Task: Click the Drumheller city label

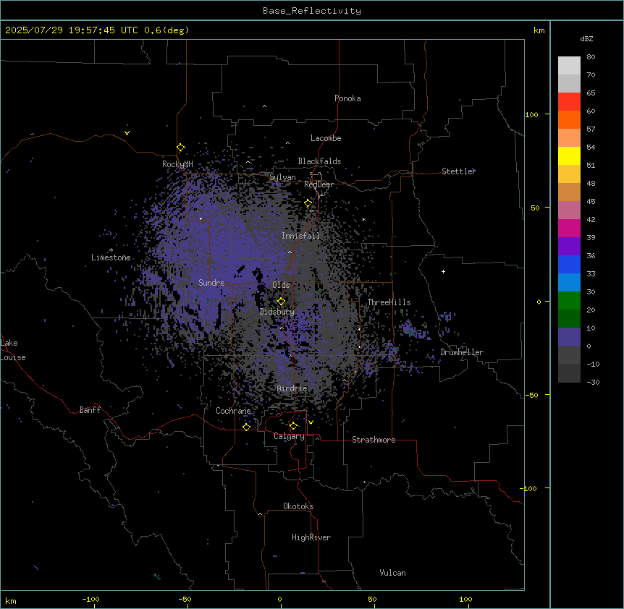Action: click(462, 352)
